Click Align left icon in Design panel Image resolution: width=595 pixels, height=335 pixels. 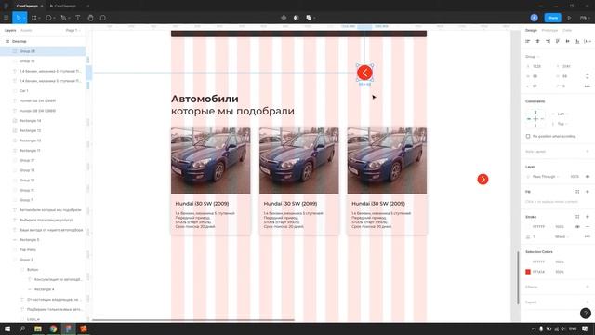pos(528,41)
